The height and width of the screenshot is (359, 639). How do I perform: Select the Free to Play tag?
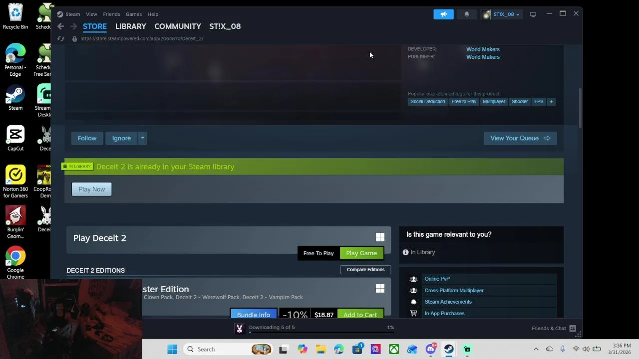pos(464,101)
